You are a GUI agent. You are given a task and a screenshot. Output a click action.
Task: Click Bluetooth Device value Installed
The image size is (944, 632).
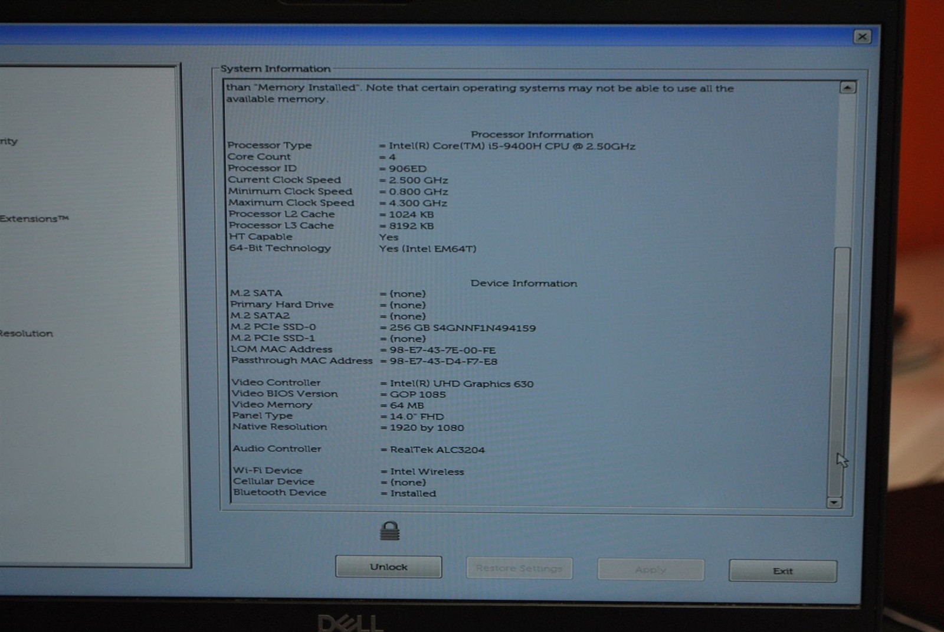point(413,493)
